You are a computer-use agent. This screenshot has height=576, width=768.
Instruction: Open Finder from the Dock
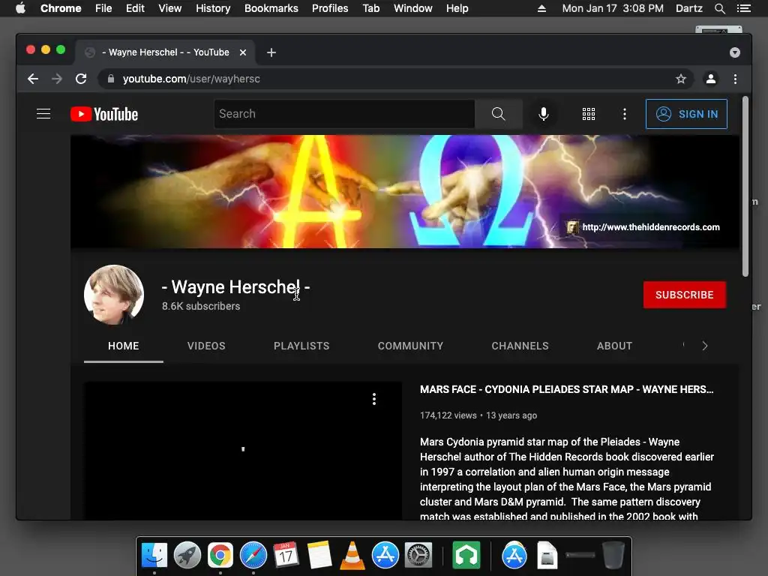(x=154, y=556)
